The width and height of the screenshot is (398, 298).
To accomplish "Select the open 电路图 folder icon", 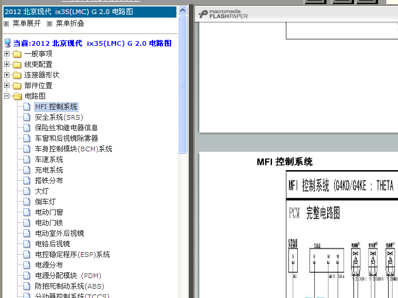I will [17, 96].
